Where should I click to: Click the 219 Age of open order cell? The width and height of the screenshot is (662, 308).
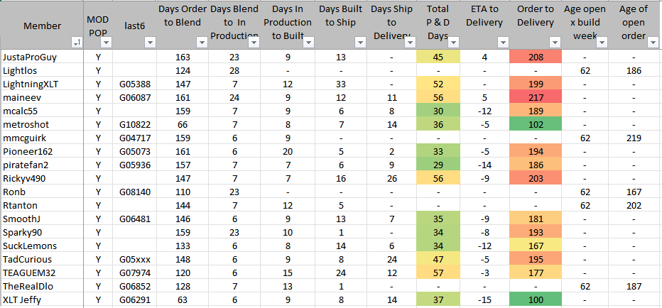634,138
